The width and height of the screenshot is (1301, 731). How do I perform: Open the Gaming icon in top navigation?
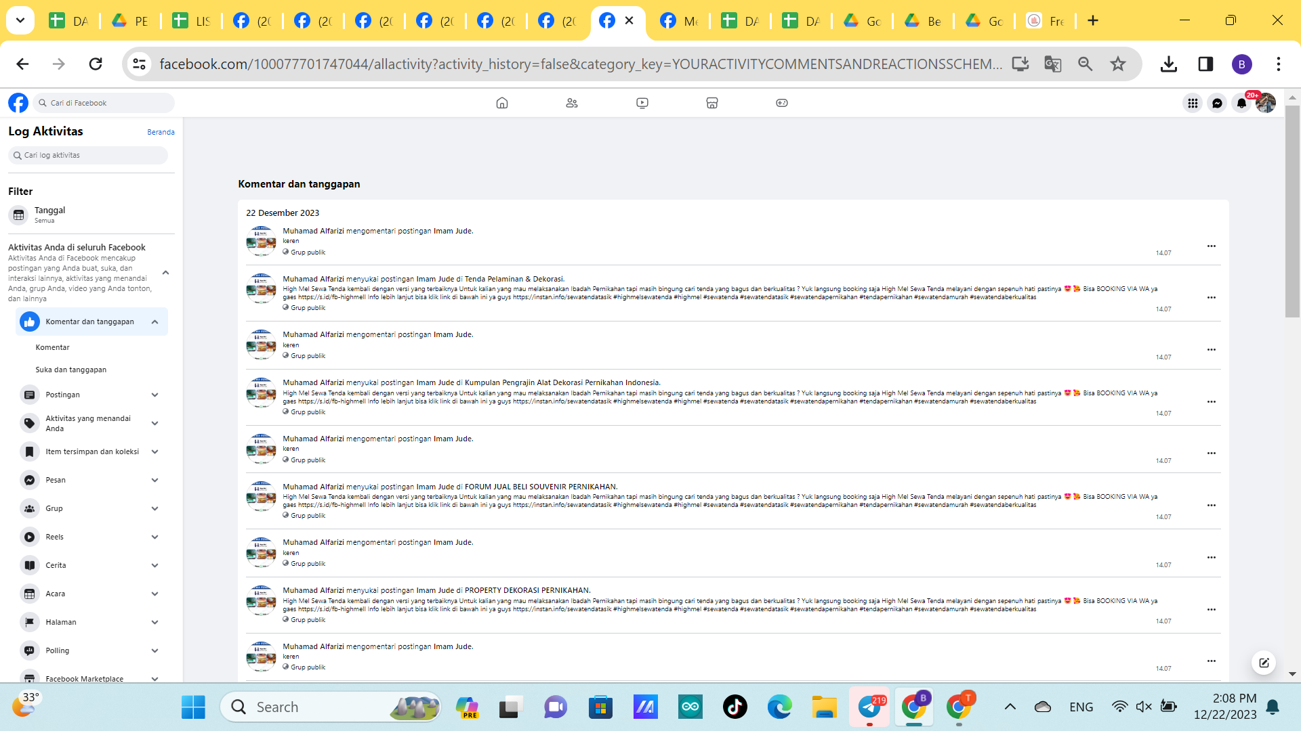[781, 103]
